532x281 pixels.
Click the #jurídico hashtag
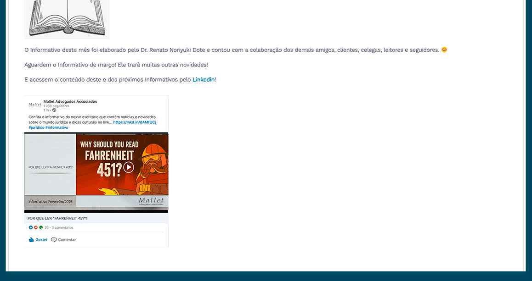pyautogui.click(x=36, y=127)
